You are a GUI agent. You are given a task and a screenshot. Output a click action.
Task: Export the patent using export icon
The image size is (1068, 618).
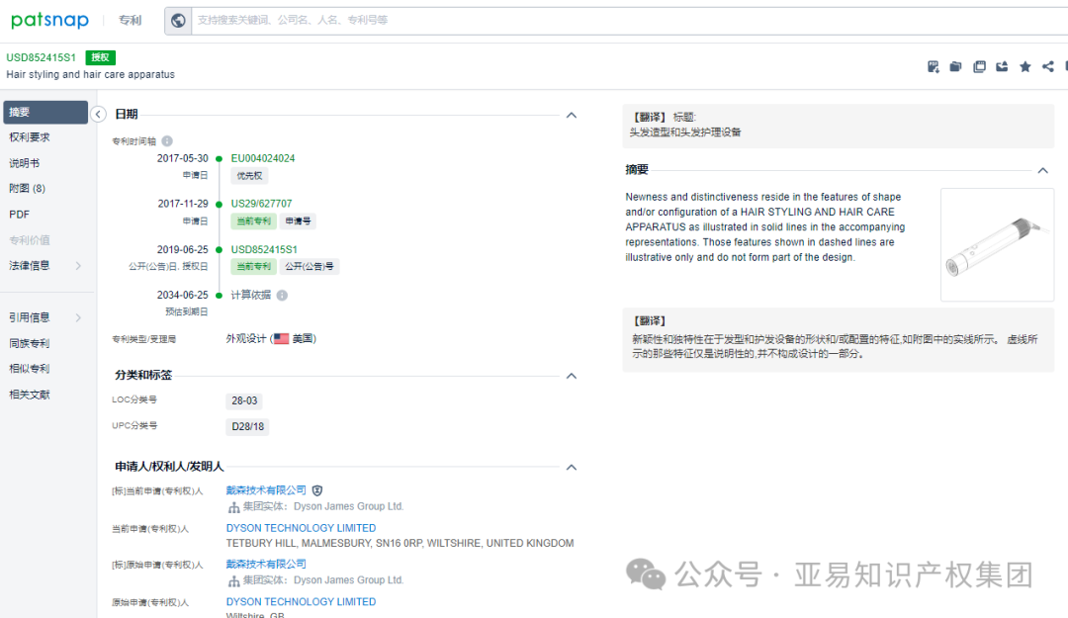(x=1002, y=66)
